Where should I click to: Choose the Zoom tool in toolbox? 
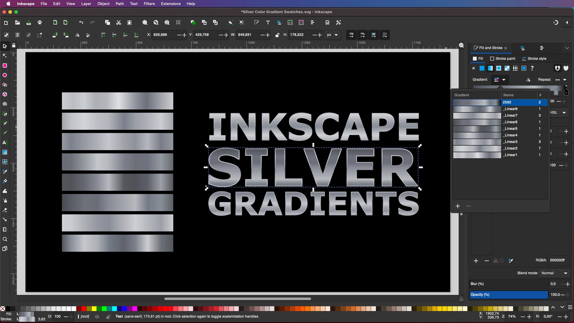click(5, 239)
